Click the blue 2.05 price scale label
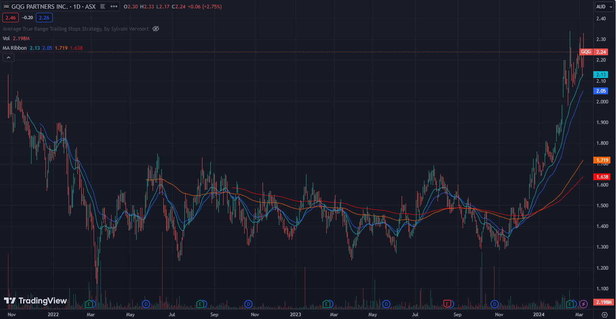This screenshot has width=616, height=319. click(601, 91)
